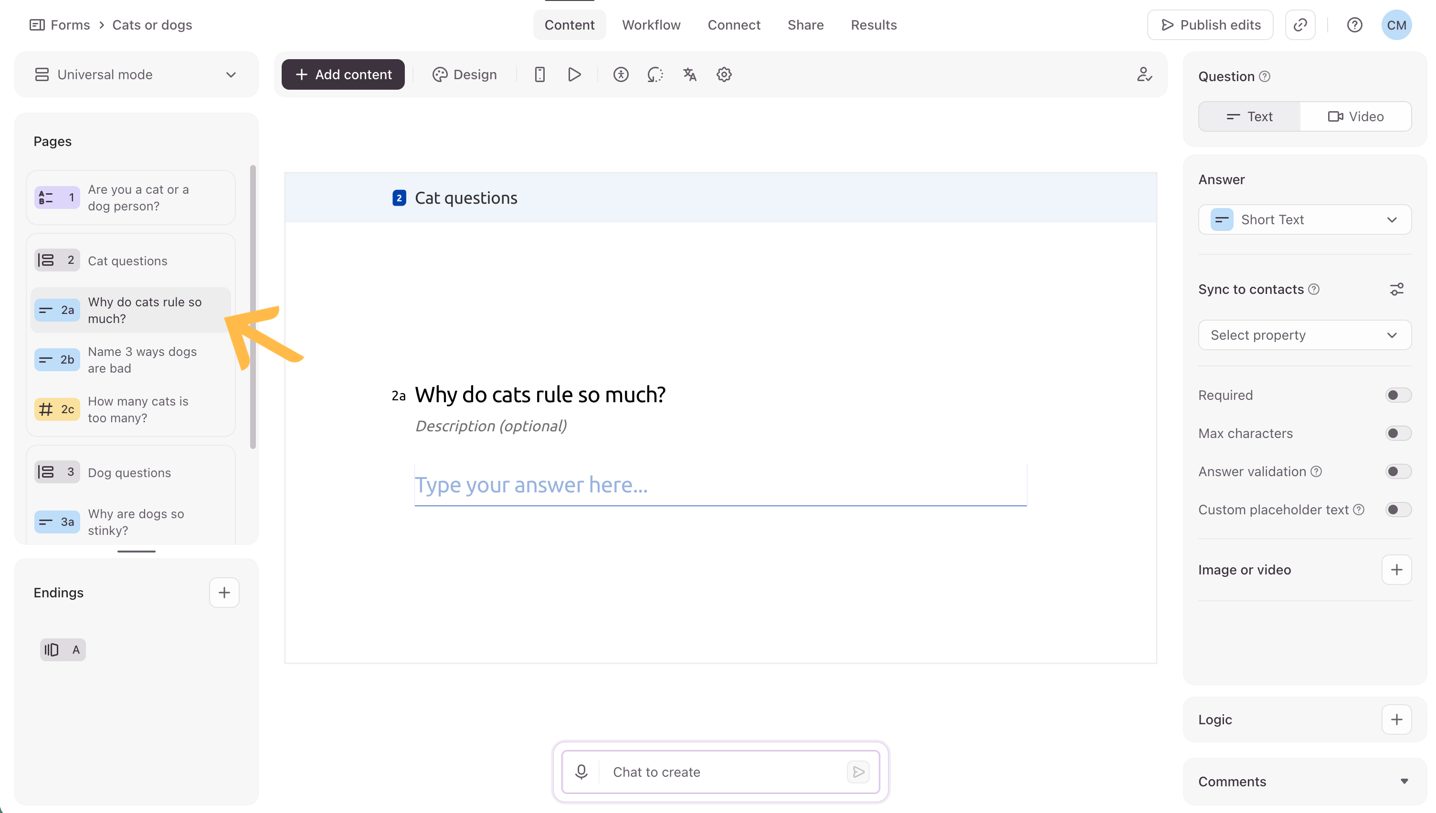The width and height of the screenshot is (1436, 813).
Task: Click the preview play icon in toolbar
Action: 574,74
